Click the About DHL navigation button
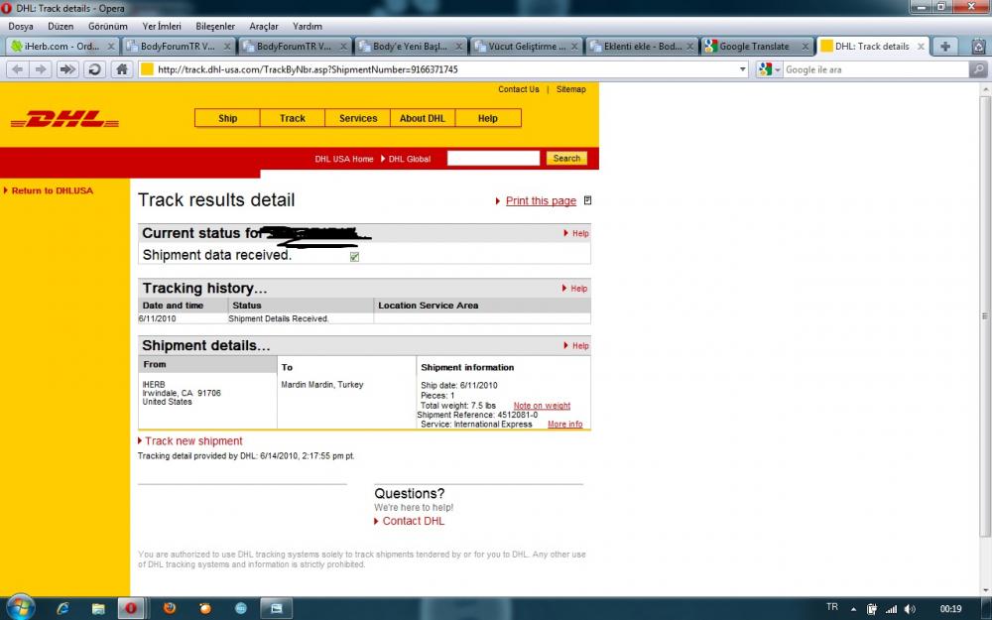 pyautogui.click(x=423, y=118)
